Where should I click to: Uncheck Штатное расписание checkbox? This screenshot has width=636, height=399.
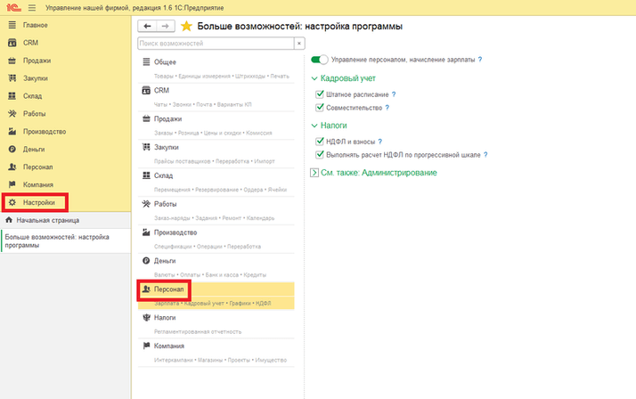320,94
